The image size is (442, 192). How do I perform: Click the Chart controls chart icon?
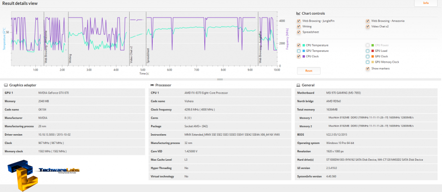(x=298, y=14)
